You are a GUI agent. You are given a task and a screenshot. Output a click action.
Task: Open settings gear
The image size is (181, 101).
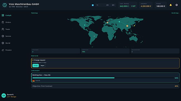[x=177, y=5]
